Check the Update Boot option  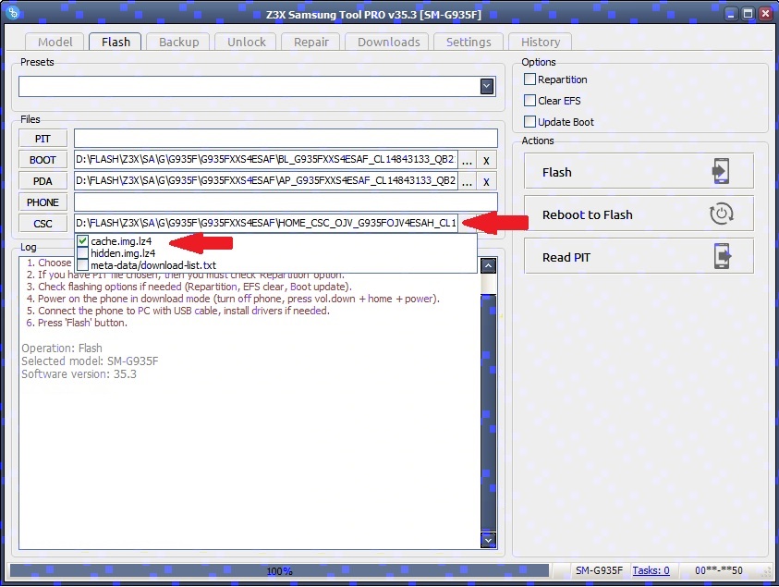[x=529, y=122]
